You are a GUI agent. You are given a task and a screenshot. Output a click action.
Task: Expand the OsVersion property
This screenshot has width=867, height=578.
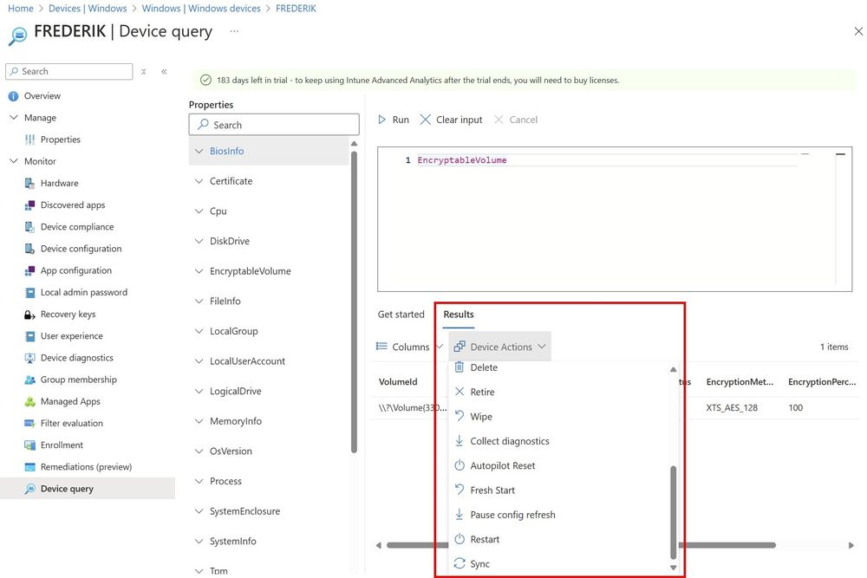[199, 451]
